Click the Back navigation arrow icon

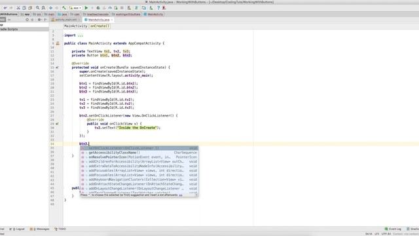pos(50,8)
